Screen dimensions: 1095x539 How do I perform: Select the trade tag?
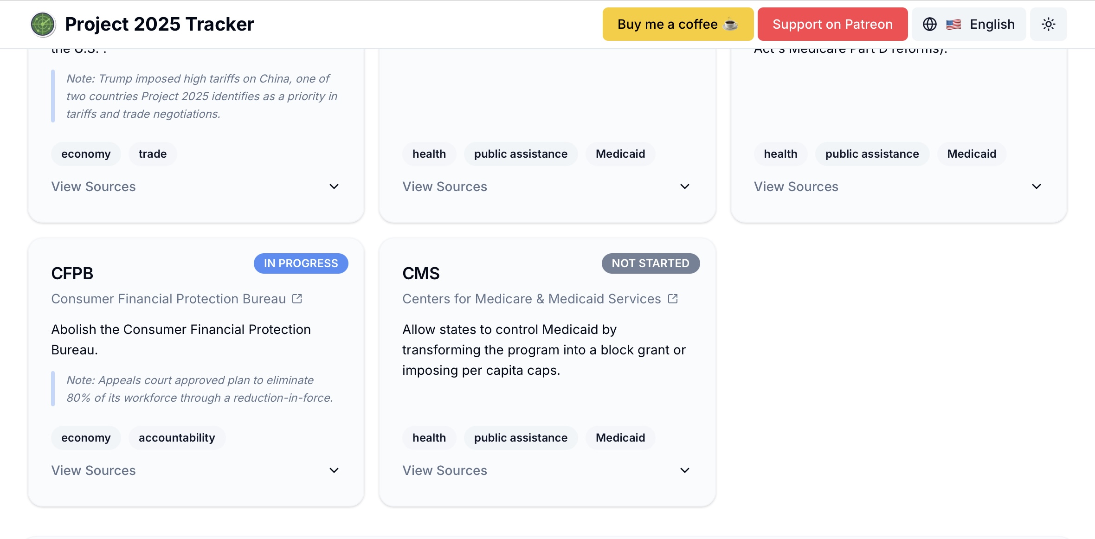point(152,154)
